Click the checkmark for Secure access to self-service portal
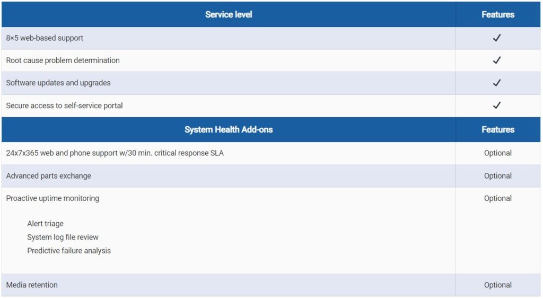The image size is (543, 299). click(497, 105)
